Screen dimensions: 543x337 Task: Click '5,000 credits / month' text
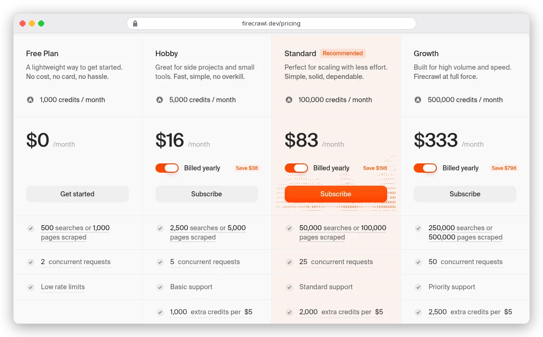202,100
